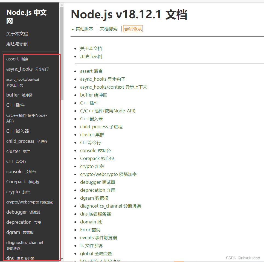Open debugger 调试器 link in main list
The height and width of the screenshot is (262, 264).
[98, 182]
